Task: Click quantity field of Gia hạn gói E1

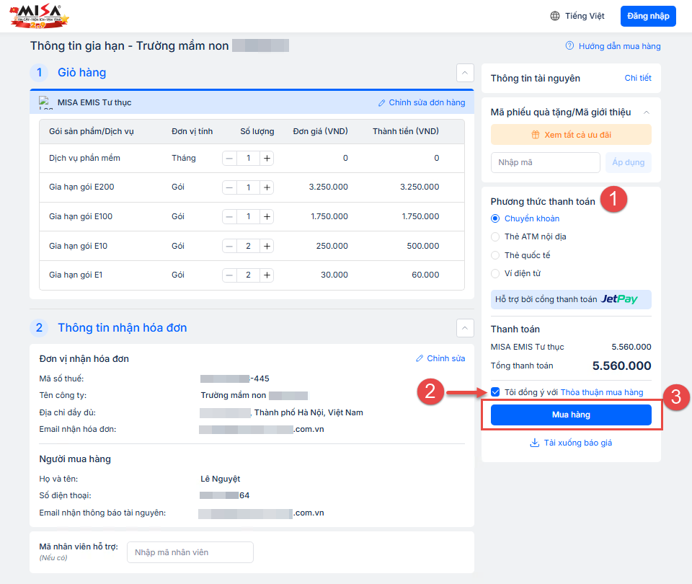Action: 248,275
